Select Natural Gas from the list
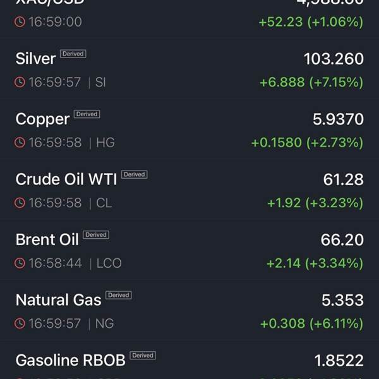This screenshot has height=379, width=379. point(189,310)
